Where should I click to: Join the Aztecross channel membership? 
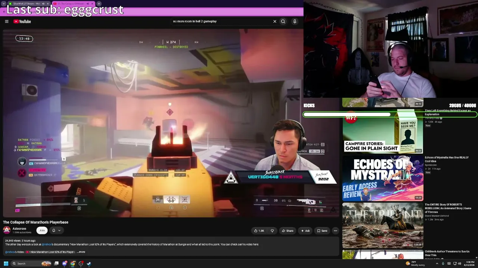coord(42,230)
